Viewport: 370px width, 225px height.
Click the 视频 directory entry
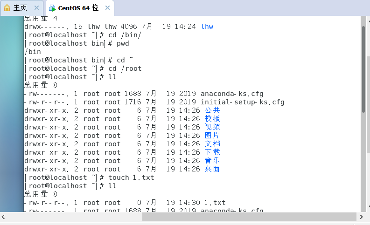212,127
